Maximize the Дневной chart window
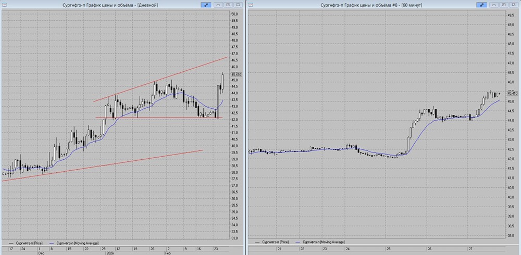 pos(228,5)
